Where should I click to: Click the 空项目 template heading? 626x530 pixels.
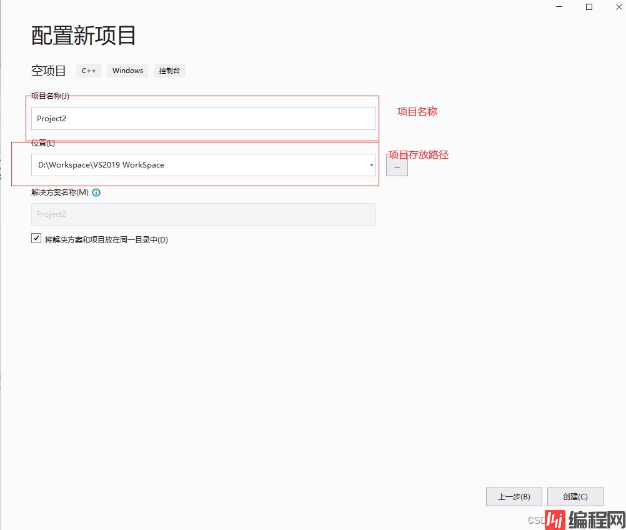click(x=48, y=71)
